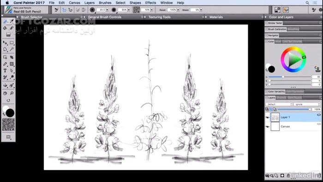This screenshot has height=182, width=323.
Task: Open the Resat value dropdown
Action: tap(178, 10)
